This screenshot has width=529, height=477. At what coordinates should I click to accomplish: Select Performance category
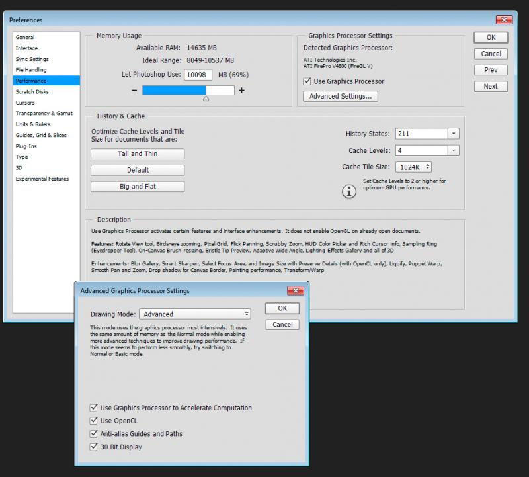[46, 81]
